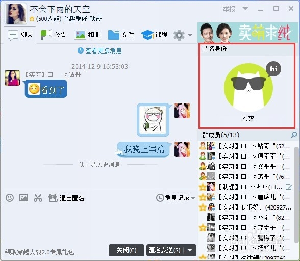The width and height of the screenshot is (300, 261).
Task: Expand the arrow next to settings gear
Action: click(190, 35)
